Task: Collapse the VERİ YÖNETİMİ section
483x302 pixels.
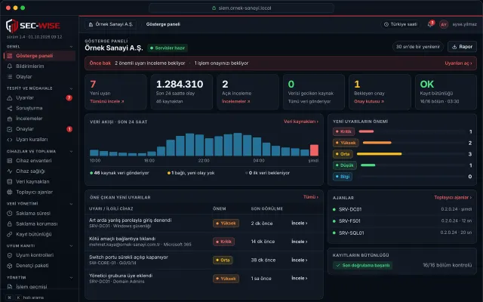Action: click(x=71, y=204)
